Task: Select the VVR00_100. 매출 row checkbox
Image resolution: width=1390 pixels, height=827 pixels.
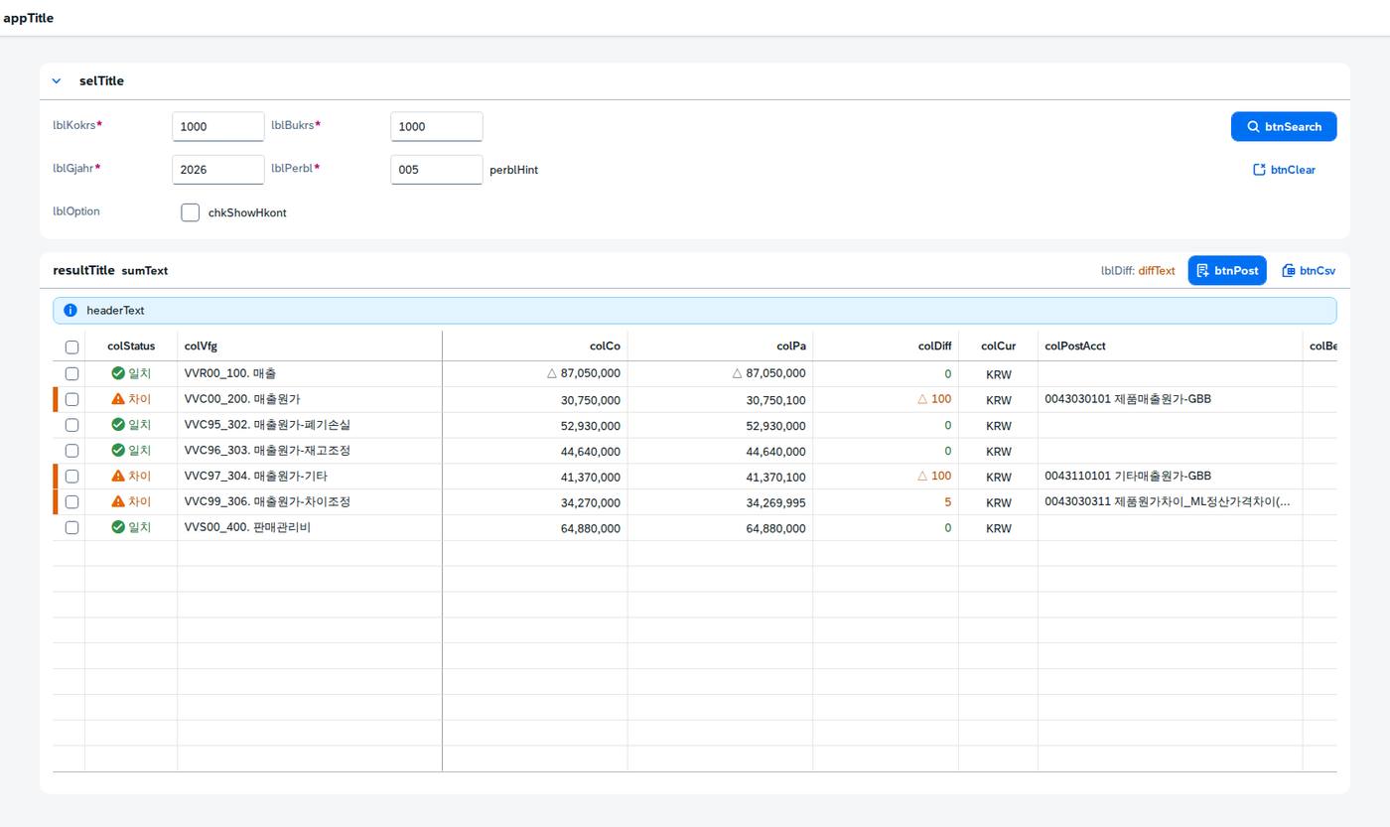Action: coord(71,373)
